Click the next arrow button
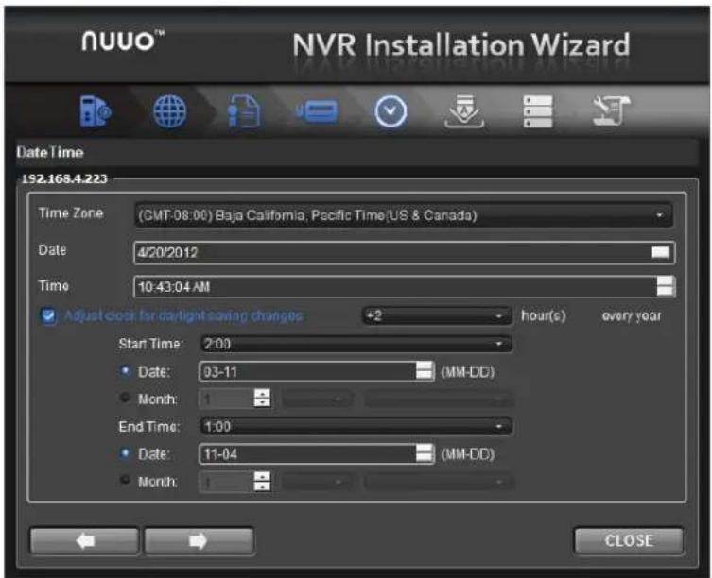 click(199, 540)
